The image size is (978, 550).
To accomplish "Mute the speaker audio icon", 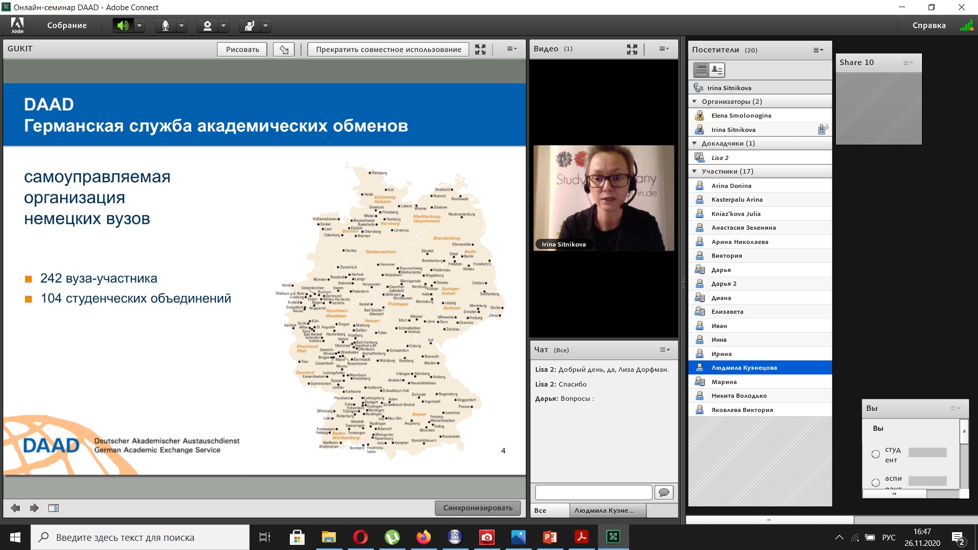I will click(123, 25).
